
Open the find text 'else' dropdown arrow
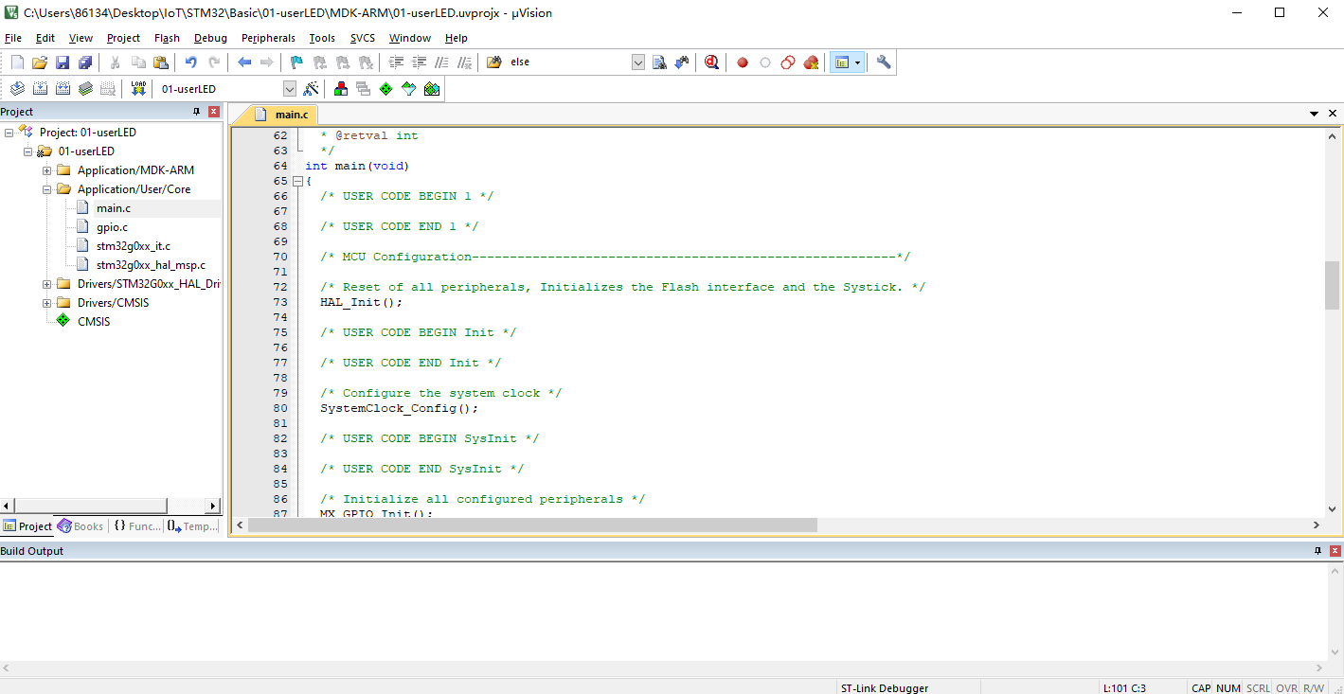pyautogui.click(x=638, y=62)
